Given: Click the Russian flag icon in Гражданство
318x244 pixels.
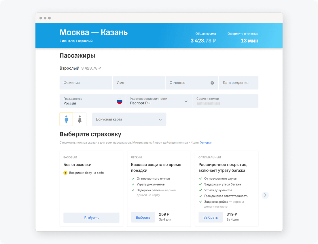Looking at the screenshot, I should click(x=120, y=101).
